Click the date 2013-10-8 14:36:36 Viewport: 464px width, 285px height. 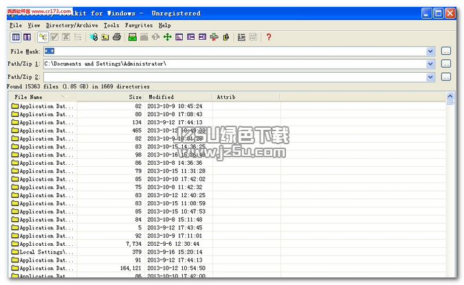(175, 163)
